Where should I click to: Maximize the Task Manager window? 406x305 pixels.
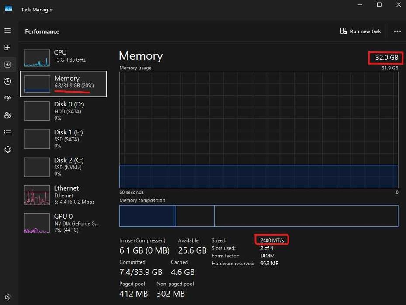pos(379,5)
